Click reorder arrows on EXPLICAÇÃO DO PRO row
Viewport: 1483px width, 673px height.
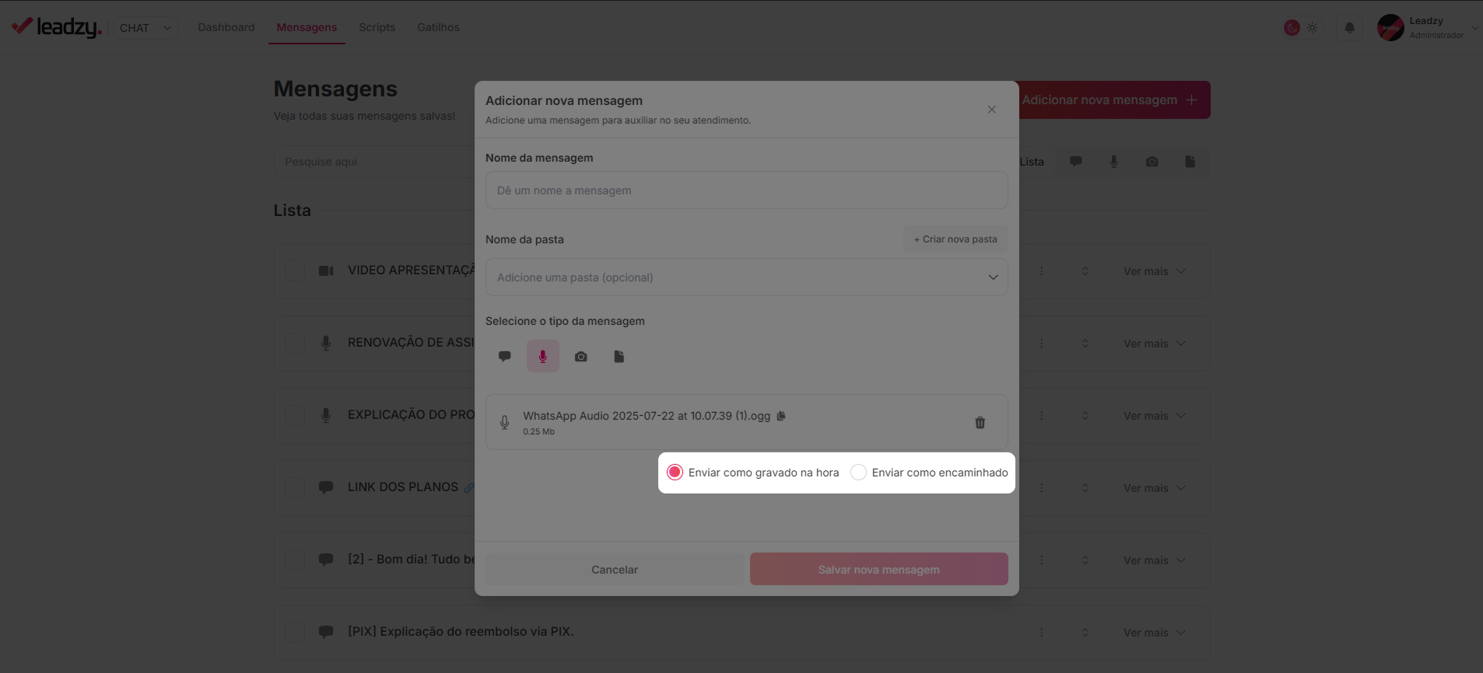(x=1085, y=416)
